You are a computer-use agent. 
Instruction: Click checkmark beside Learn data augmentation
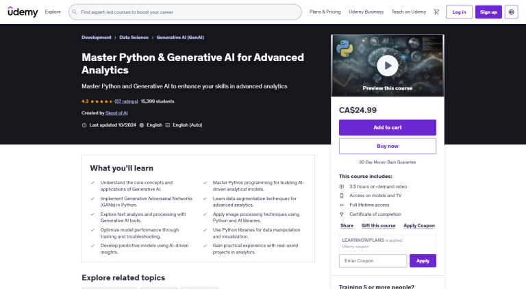[205, 199]
